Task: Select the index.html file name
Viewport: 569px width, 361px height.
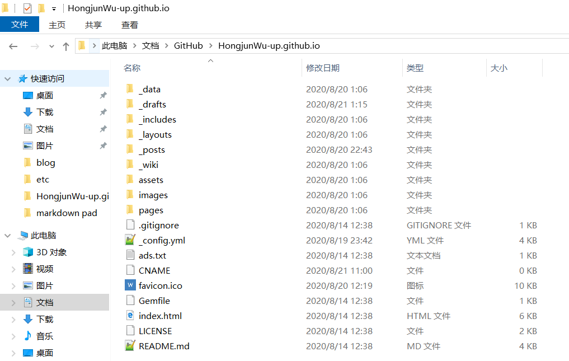Action: pyautogui.click(x=160, y=316)
